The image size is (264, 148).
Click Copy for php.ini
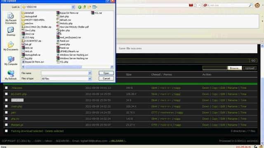click(x=214, y=119)
